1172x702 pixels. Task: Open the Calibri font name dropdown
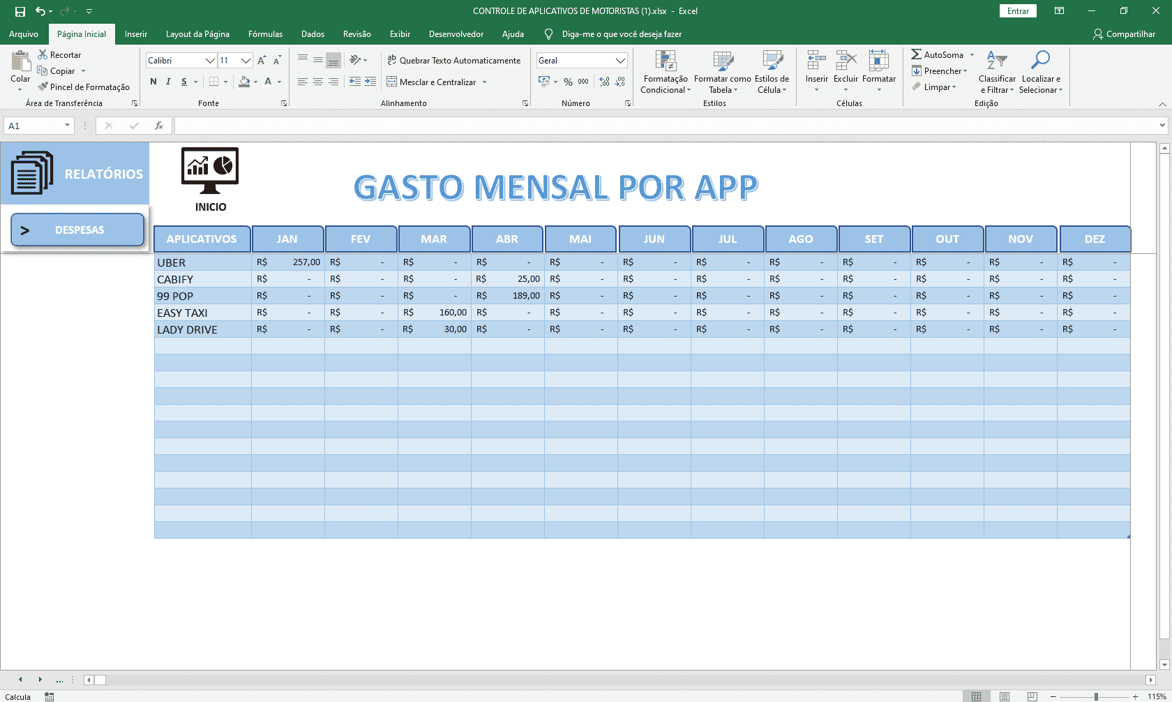click(210, 61)
